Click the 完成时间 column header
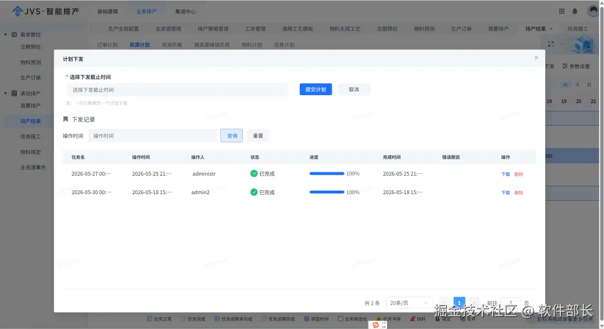Screen dimensions: 604x329 click(391, 157)
